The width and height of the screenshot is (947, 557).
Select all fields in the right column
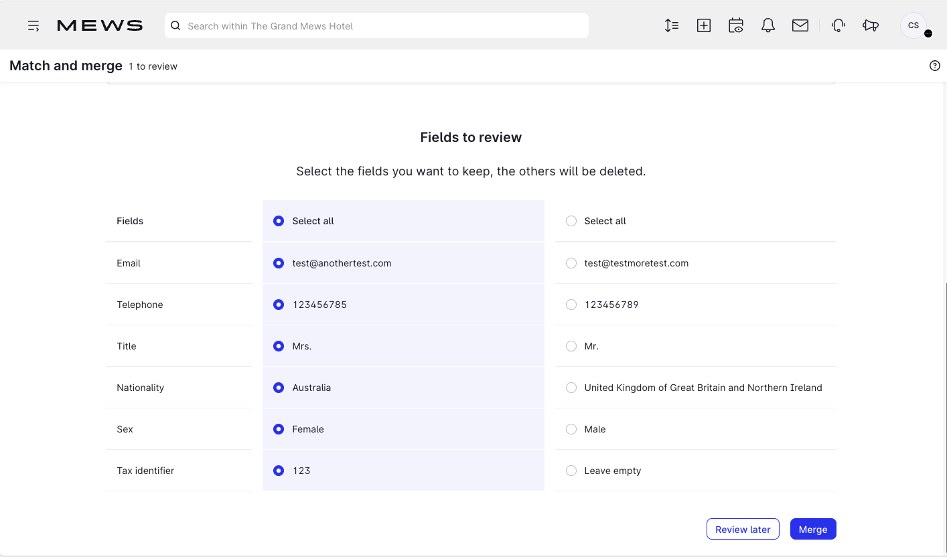(x=571, y=221)
